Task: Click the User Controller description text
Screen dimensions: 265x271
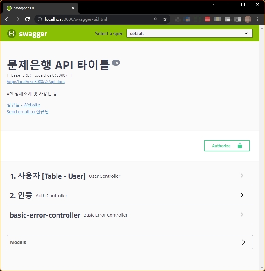Action: pos(105,176)
